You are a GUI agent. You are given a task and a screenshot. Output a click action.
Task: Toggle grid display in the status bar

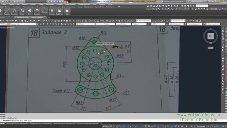111,127
